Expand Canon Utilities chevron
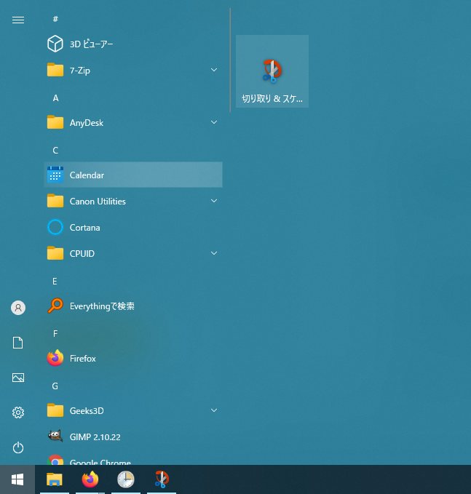The image size is (471, 494). pos(214,201)
